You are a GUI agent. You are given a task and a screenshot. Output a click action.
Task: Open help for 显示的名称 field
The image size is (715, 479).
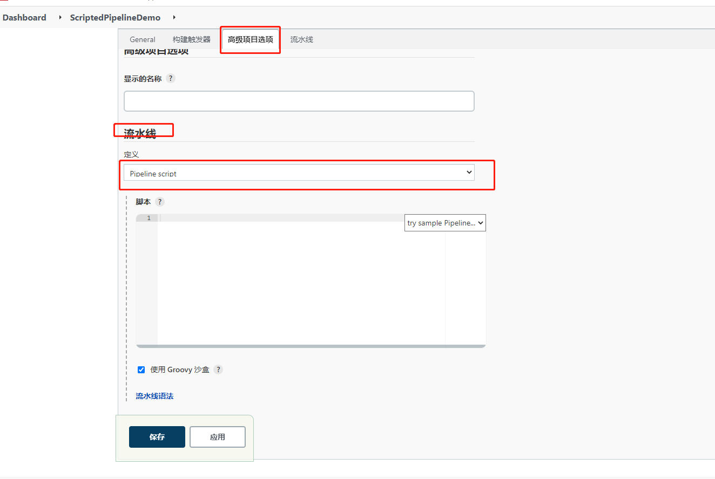(x=171, y=78)
